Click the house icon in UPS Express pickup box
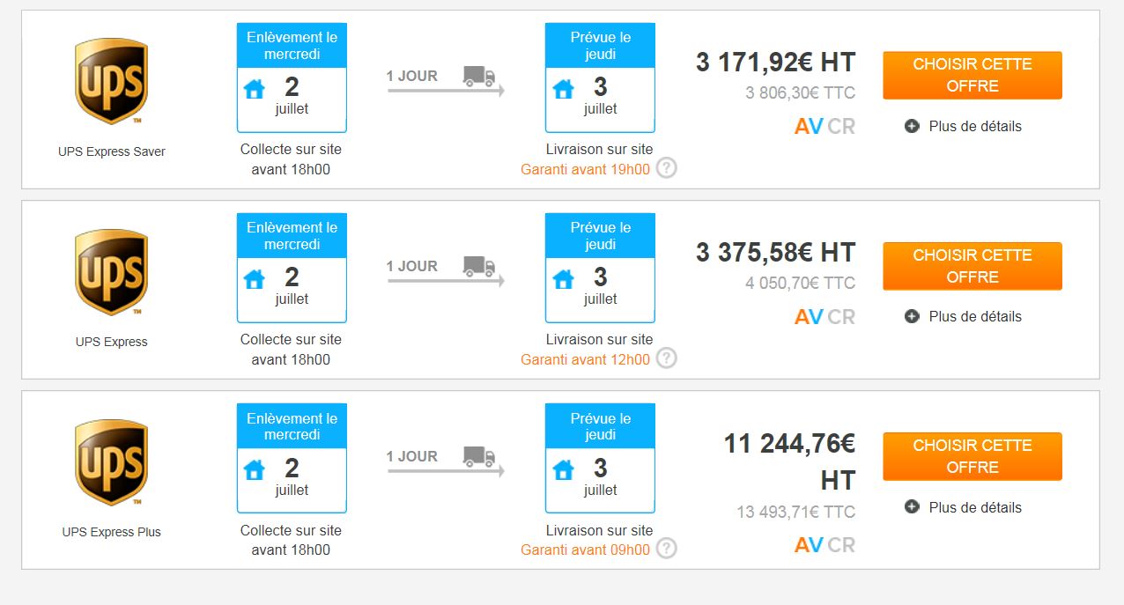This screenshot has height=605, width=1124. pyautogui.click(x=255, y=280)
